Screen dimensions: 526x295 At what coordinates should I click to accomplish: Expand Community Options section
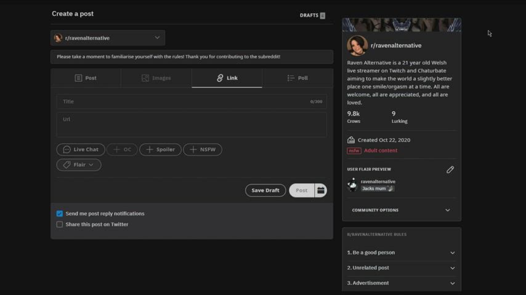pos(402,210)
